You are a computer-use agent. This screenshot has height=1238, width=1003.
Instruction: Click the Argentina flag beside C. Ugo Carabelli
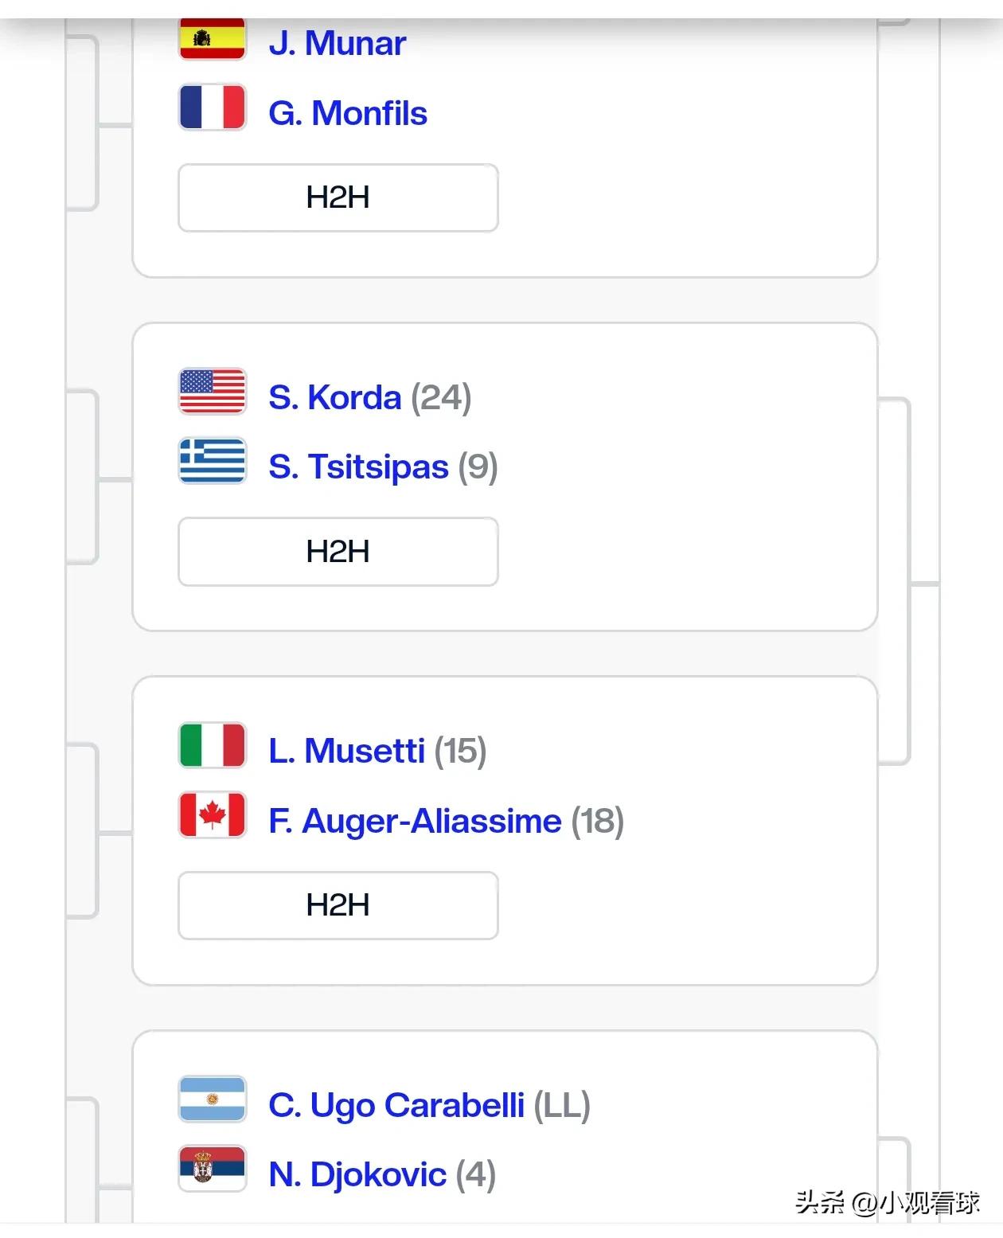pos(212,1099)
